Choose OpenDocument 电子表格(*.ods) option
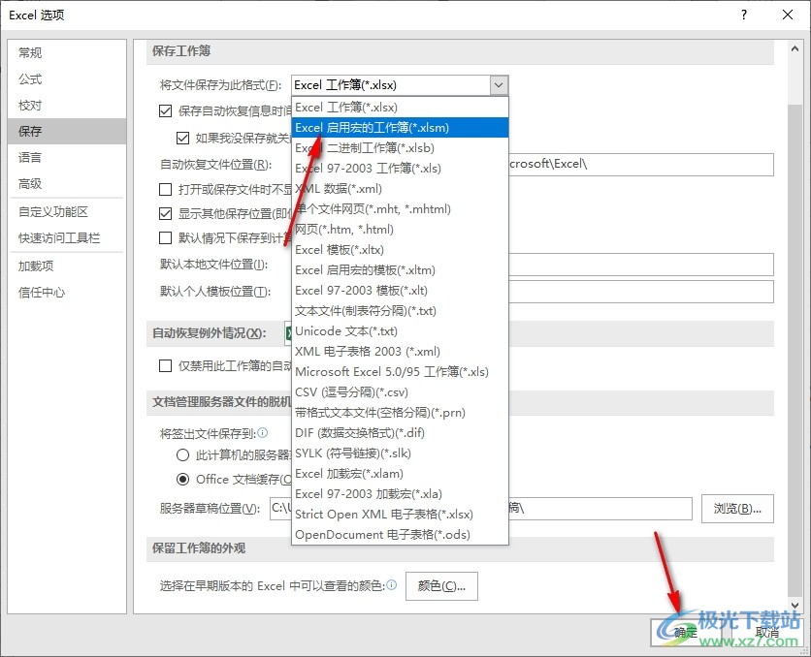Viewport: 811px width, 657px height. pyautogui.click(x=400, y=535)
